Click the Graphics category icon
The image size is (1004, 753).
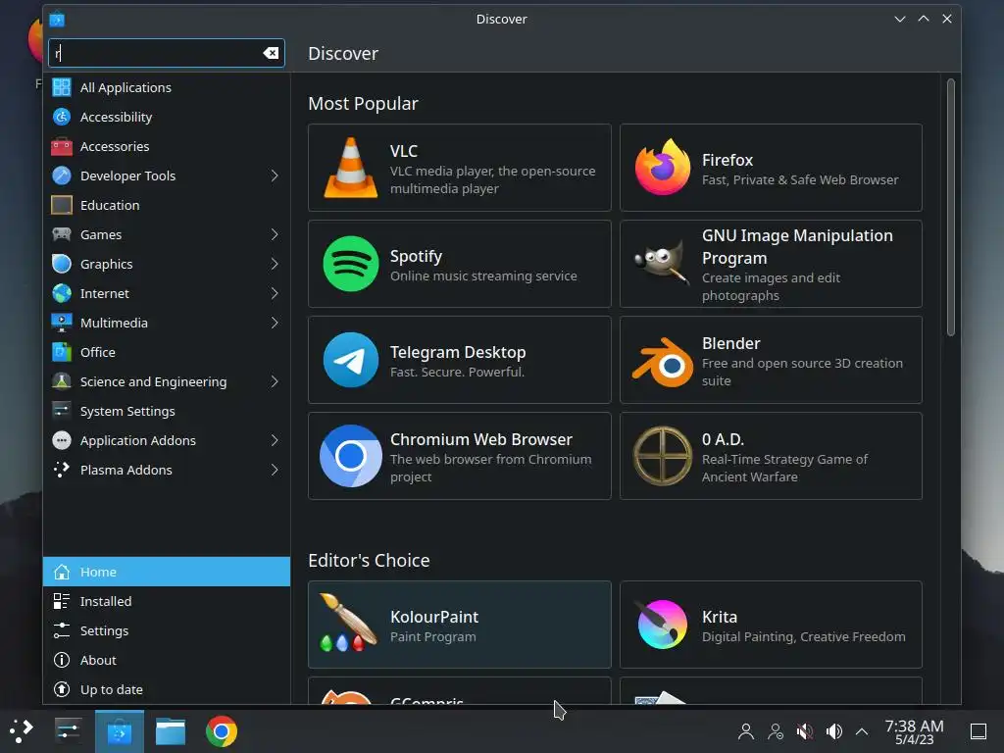[x=62, y=264]
